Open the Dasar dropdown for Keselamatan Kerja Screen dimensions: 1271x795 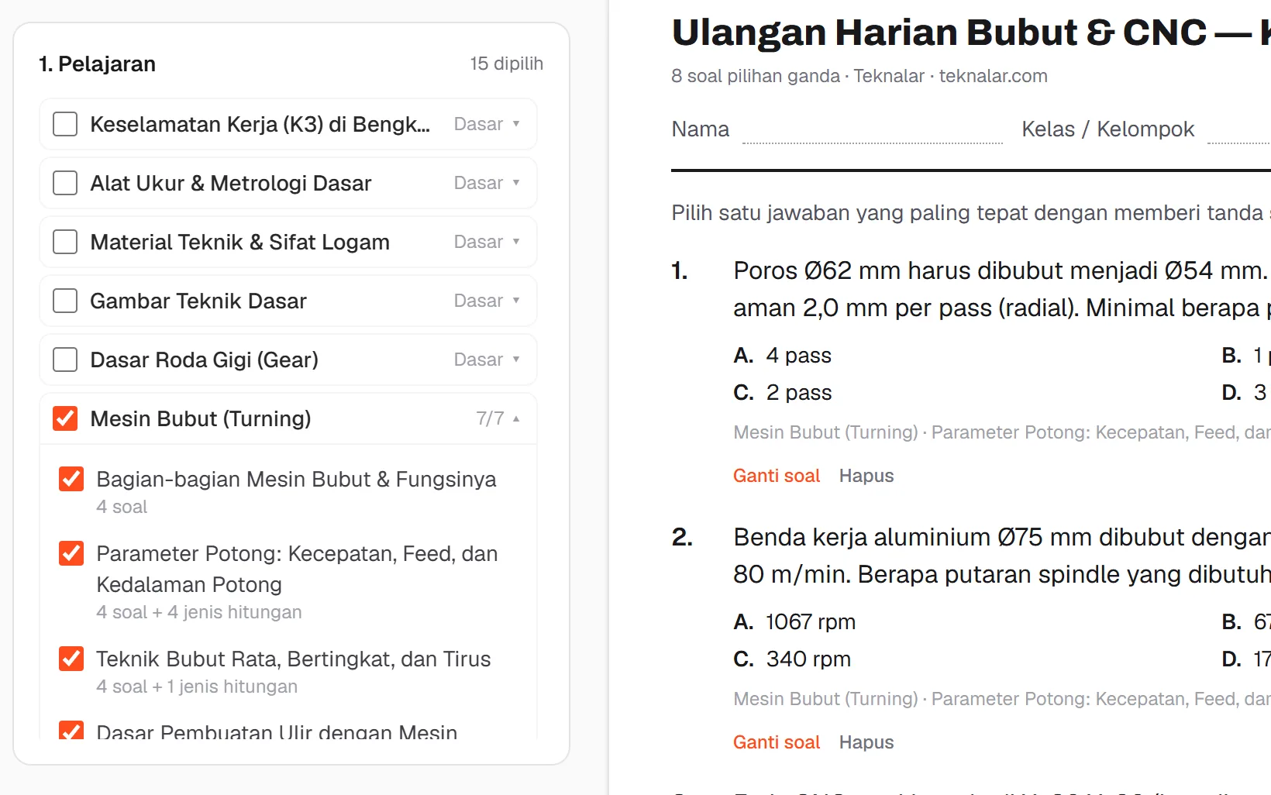487,124
